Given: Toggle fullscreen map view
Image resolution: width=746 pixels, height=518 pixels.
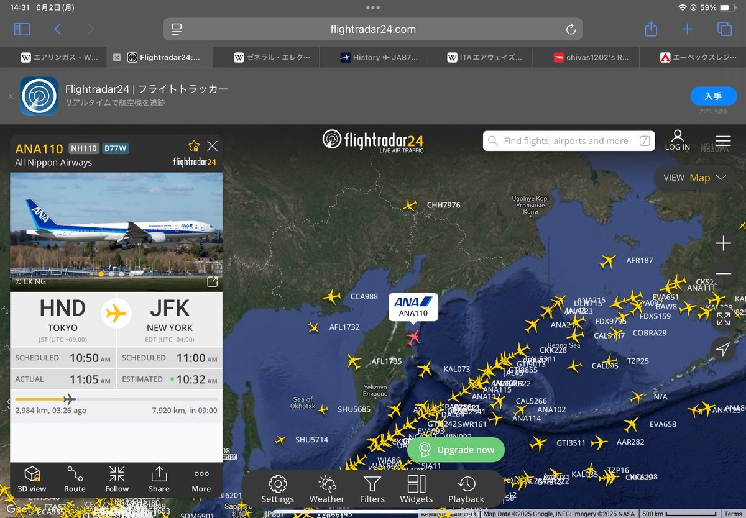Looking at the screenshot, I should point(723,319).
